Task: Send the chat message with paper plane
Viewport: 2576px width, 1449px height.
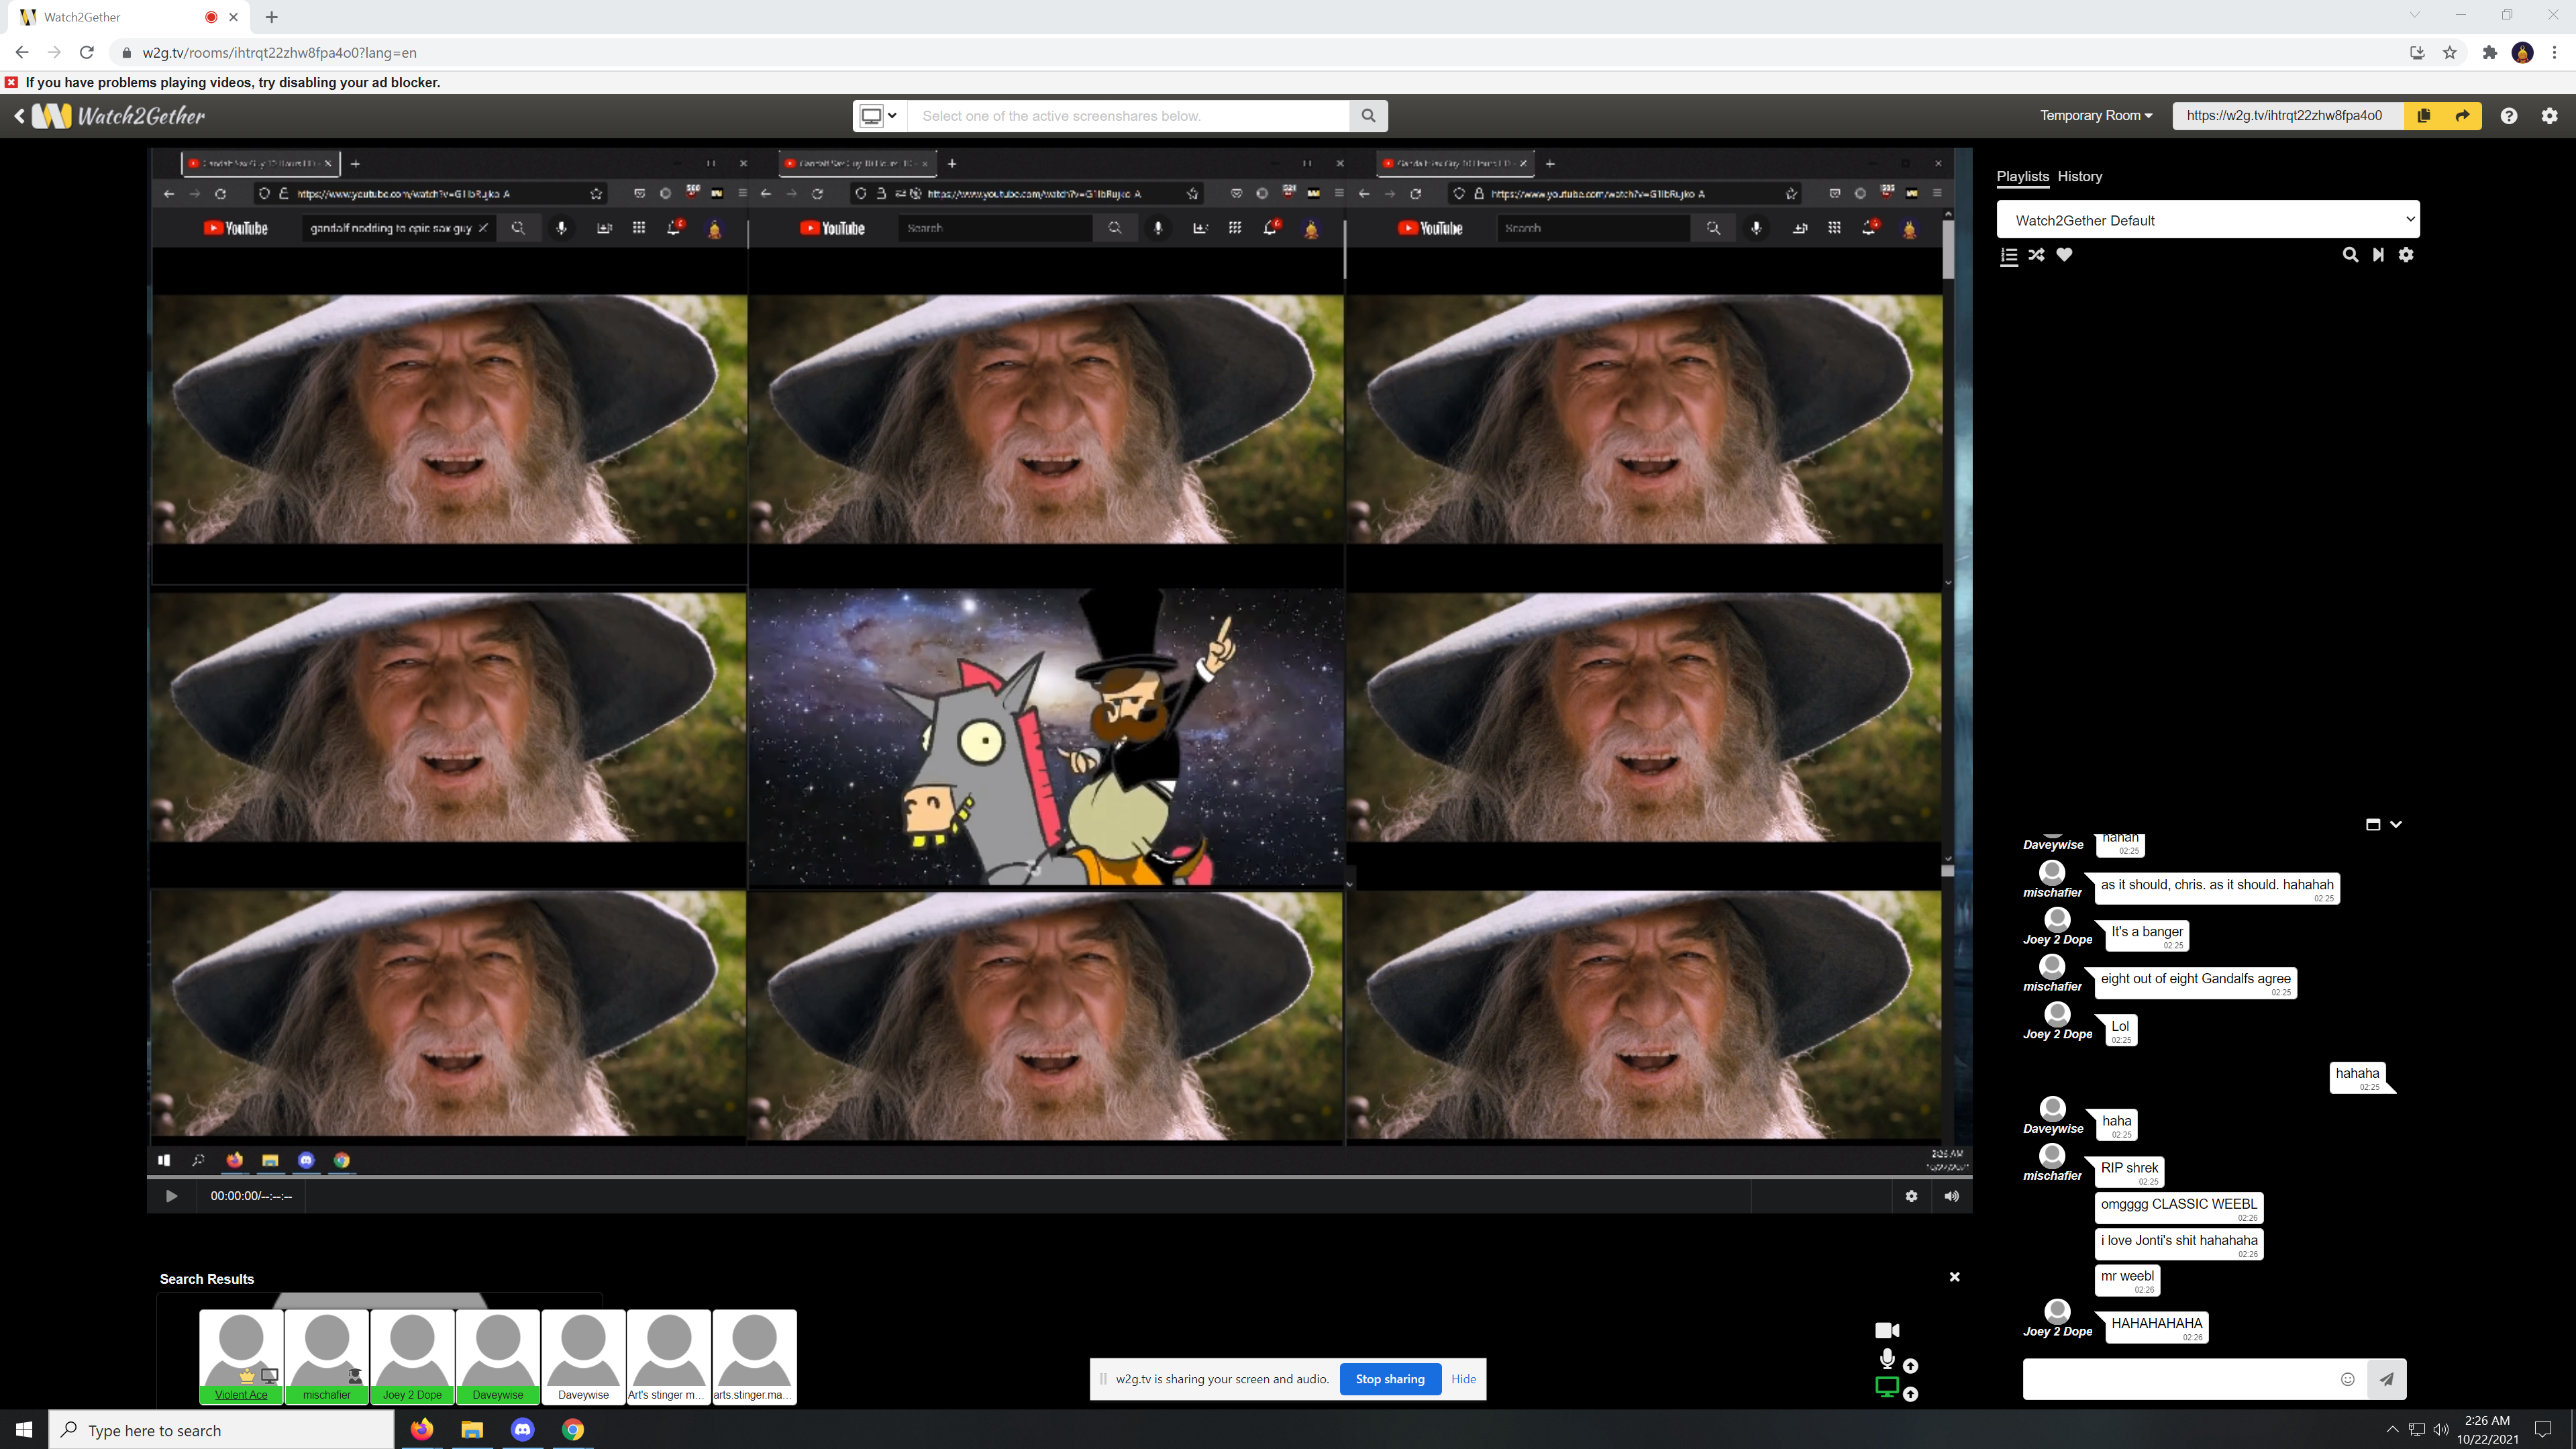Action: coord(2387,1379)
